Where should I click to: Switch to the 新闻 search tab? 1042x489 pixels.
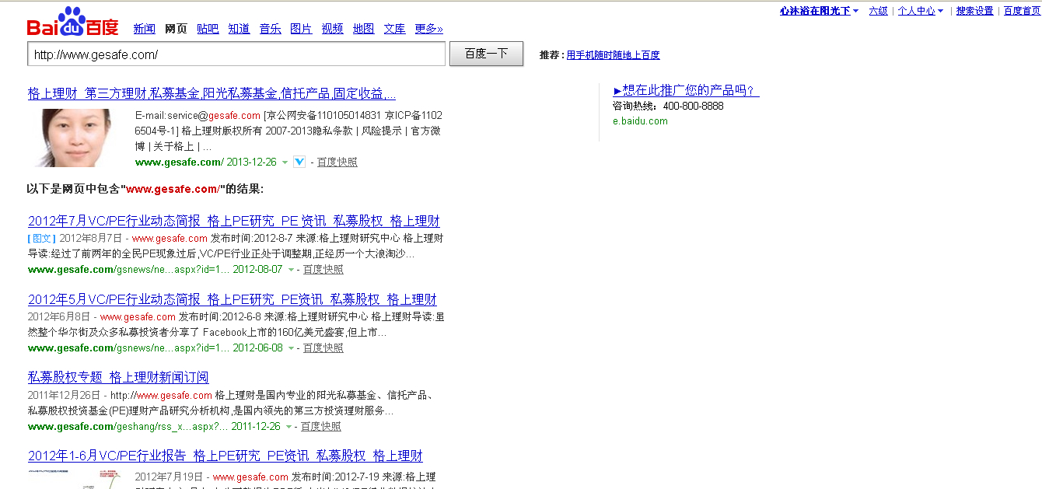144,29
